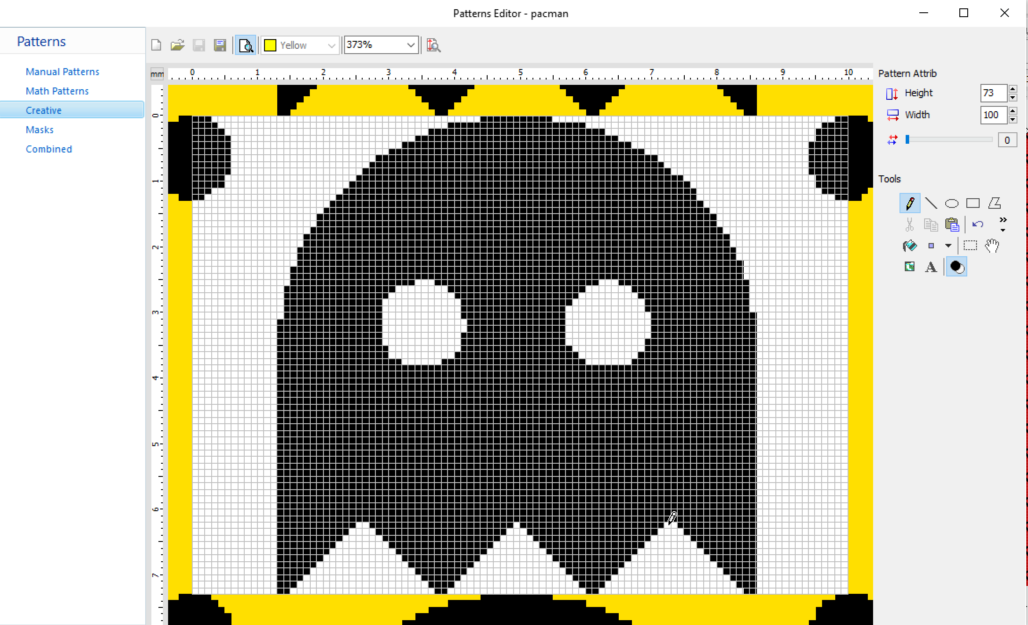Open the brush size dropdown arrow
1028x625 pixels.
tap(948, 246)
